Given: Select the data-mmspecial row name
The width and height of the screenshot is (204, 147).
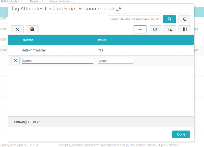Looking at the screenshot, I should point(34,50).
